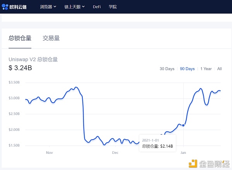
Task: Click the 欧科云链 logo icon
Action: point(5,7)
